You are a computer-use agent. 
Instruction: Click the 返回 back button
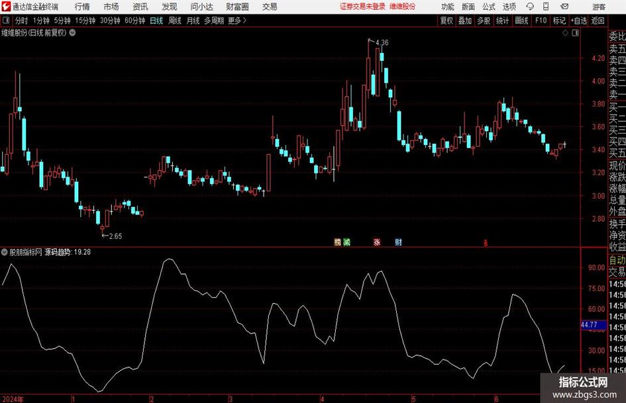click(598, 21)
